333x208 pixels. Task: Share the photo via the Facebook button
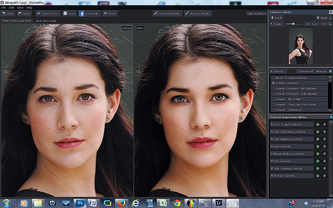pos(89,13)
